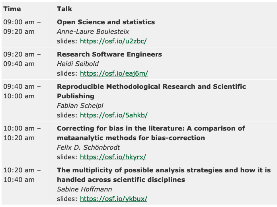Click the 09:00 am – 09:20 am time cell

22,27
